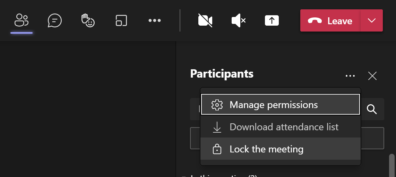Screen dimensions: 396x177
Task: Click inside the participant search field
Action: click(x=196, y=109)
